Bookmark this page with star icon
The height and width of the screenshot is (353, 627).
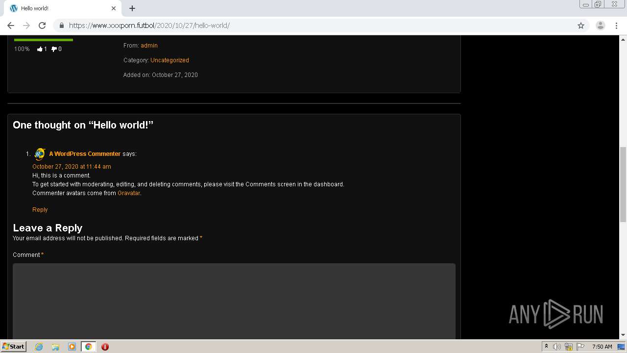click(x=581, y=25)
